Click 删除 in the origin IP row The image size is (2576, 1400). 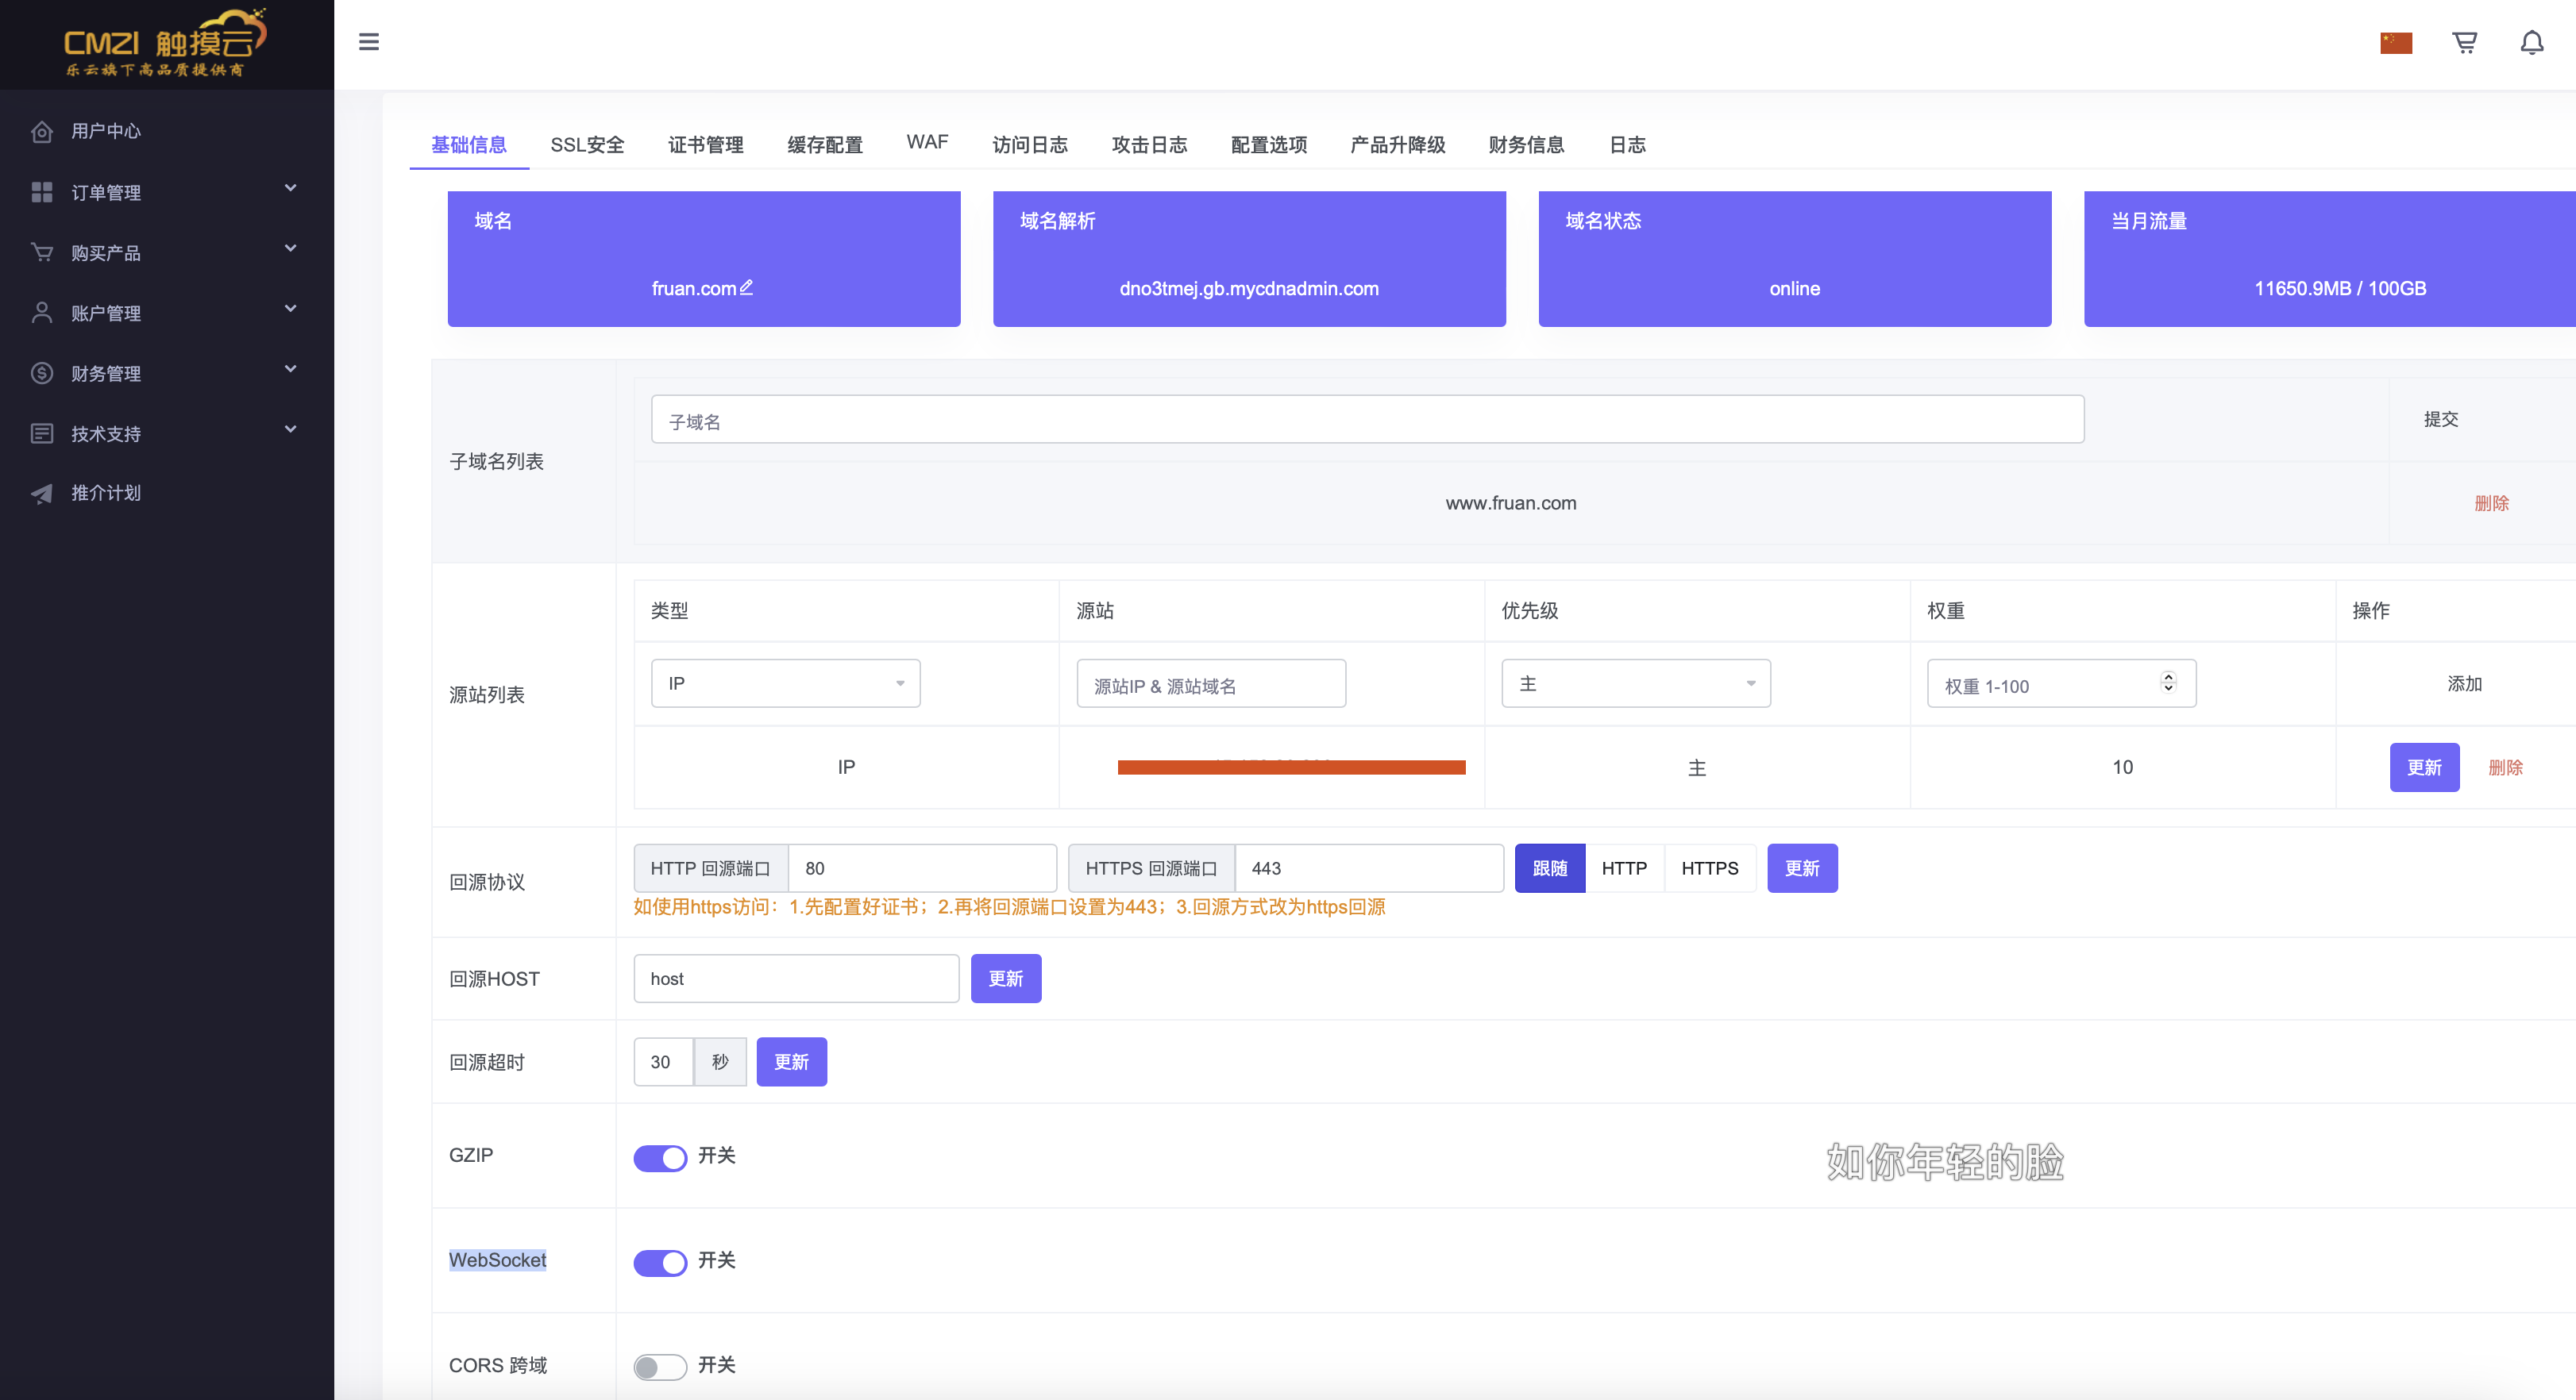pos(2506,767)
